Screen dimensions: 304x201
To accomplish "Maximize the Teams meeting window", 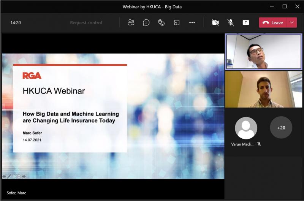I will [285, 6].
